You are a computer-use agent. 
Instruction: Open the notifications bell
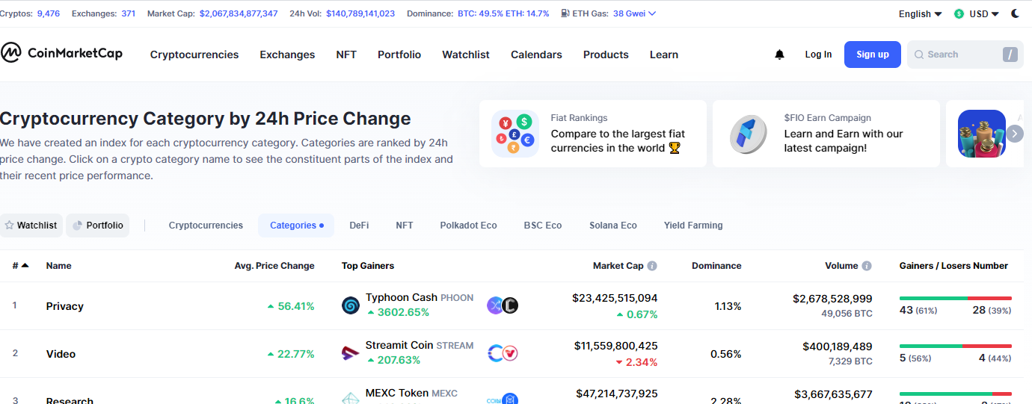click(x=780, y=55)
